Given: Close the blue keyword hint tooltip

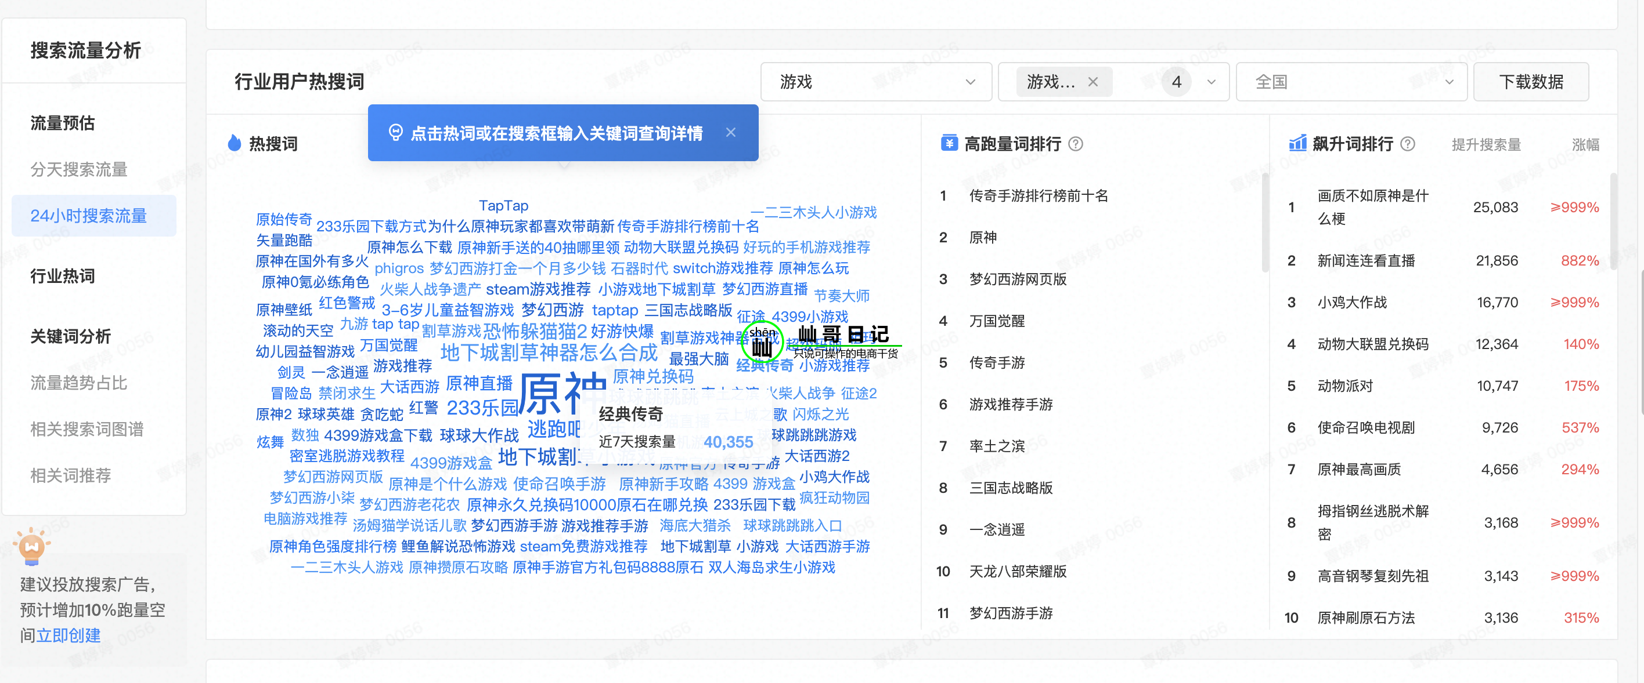Looking at the screenshot, I should (731, 133).
